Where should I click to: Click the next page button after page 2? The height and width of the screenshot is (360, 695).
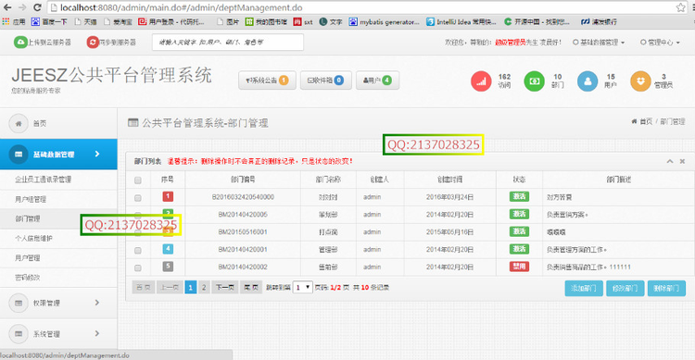tap(225, 288)
